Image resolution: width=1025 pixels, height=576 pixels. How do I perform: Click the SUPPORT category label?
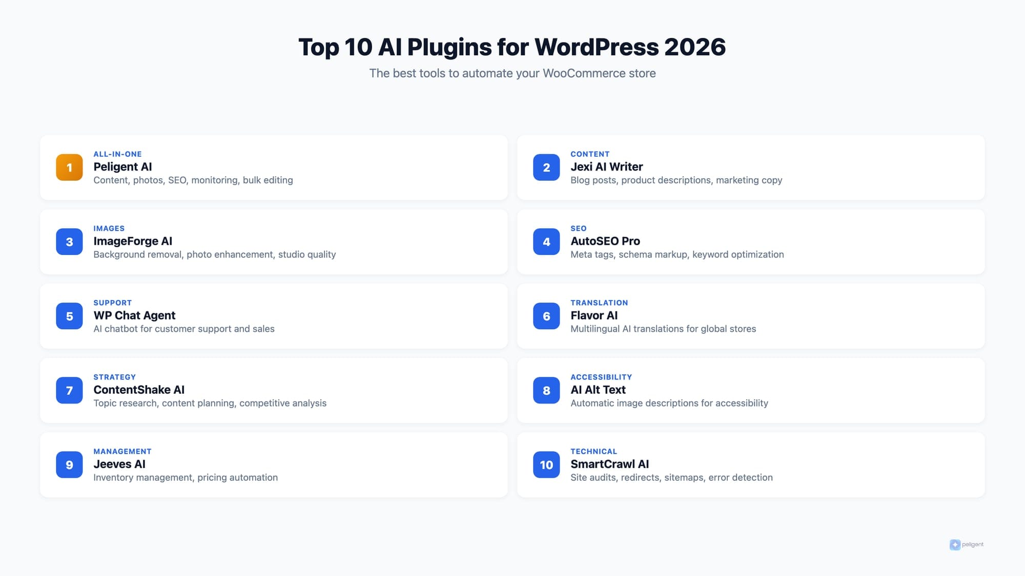click(112, 303)
